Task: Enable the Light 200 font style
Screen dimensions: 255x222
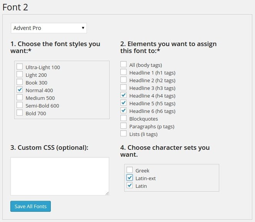Action: (20, 74)
